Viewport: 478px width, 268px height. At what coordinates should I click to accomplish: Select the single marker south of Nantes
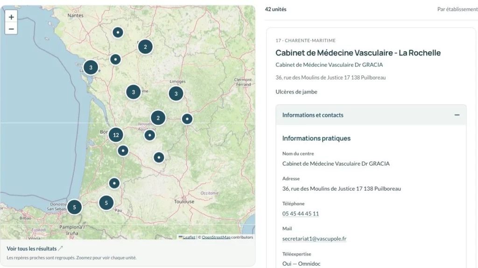coord(118,32)
